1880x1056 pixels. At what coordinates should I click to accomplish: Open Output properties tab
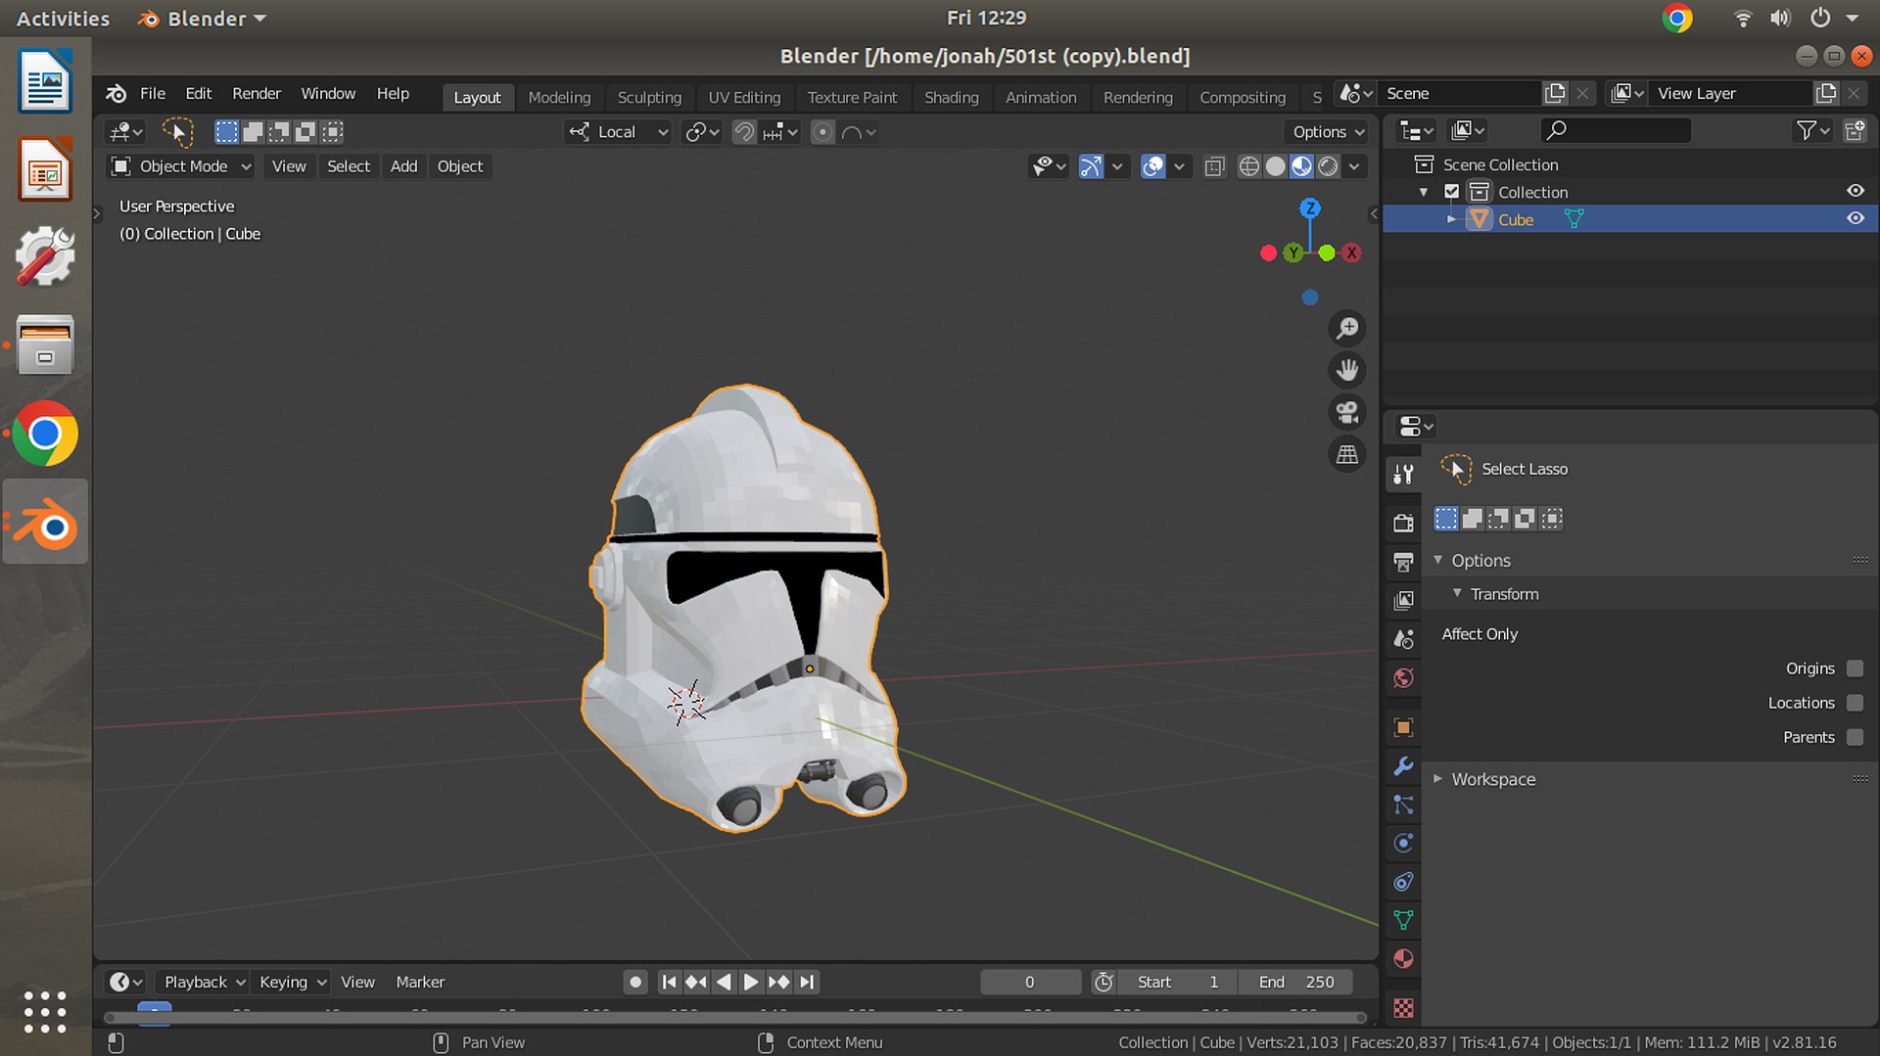(x=1403, y=561)
